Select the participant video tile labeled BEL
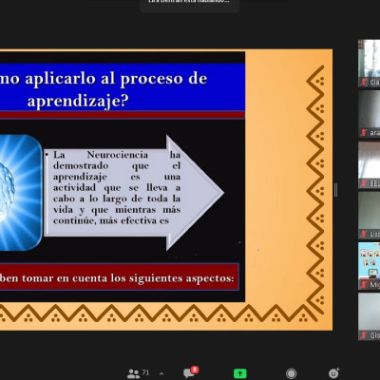The width and height of the screenshot is (380, 380). (370, 164)
